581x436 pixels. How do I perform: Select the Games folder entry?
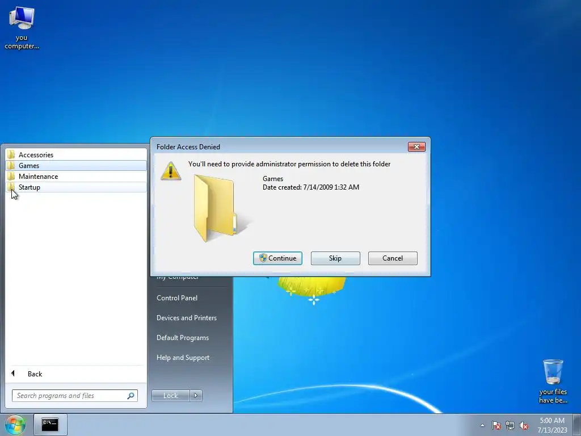[76, 166]
